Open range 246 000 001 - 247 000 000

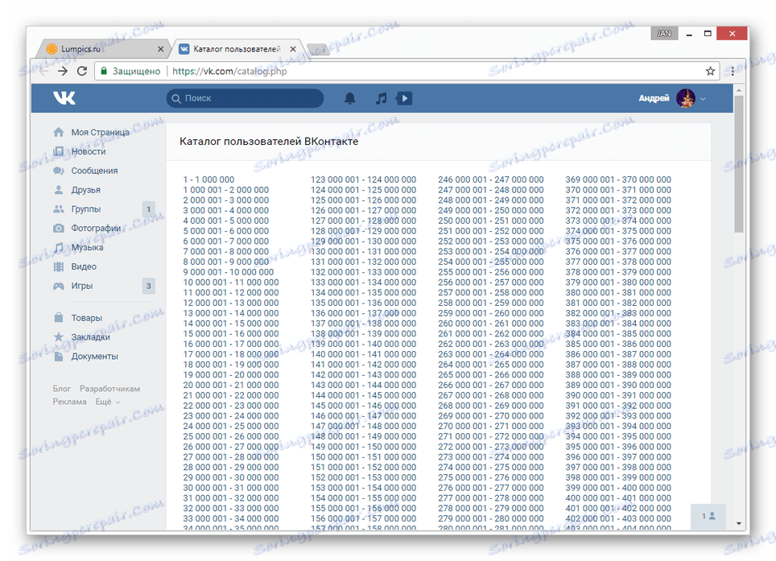[x=490, y=179]
